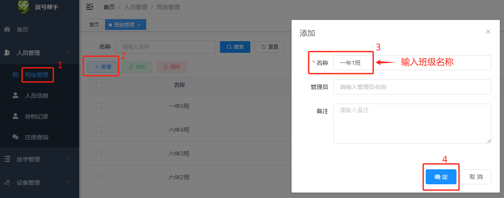Check the checkbox for row 六年2班

[x=99, y=177]
